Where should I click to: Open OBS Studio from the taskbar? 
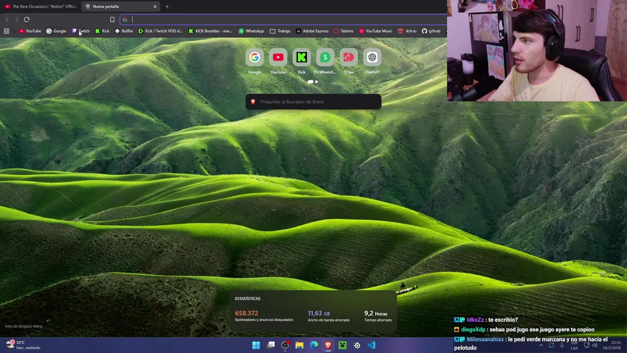pos(285,345)
